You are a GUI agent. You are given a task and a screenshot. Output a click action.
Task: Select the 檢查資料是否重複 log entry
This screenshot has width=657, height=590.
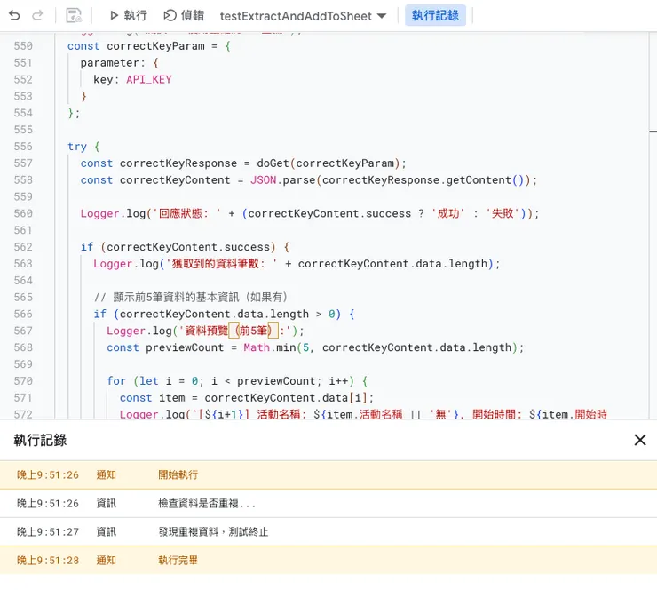[328, 503]
